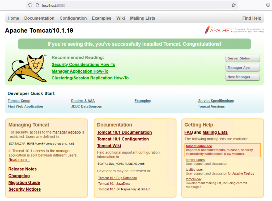Click the shield tracking protection icon
The image size is (272, 201).
[x=30, y=5]
